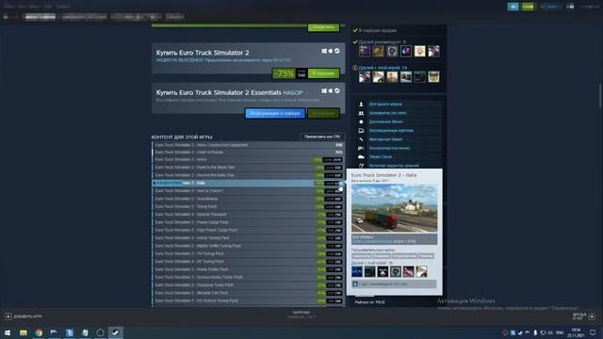This screenshot has width=603, height=339.
Task: Open File Explorer from the taskbar
Action: (x=24, y=332)
